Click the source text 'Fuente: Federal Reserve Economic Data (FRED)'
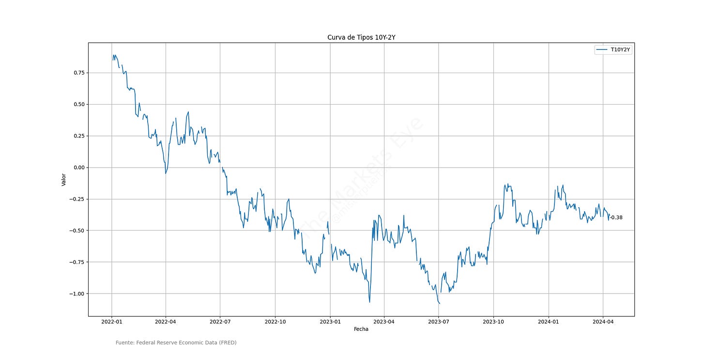 (x=176, y=342)
